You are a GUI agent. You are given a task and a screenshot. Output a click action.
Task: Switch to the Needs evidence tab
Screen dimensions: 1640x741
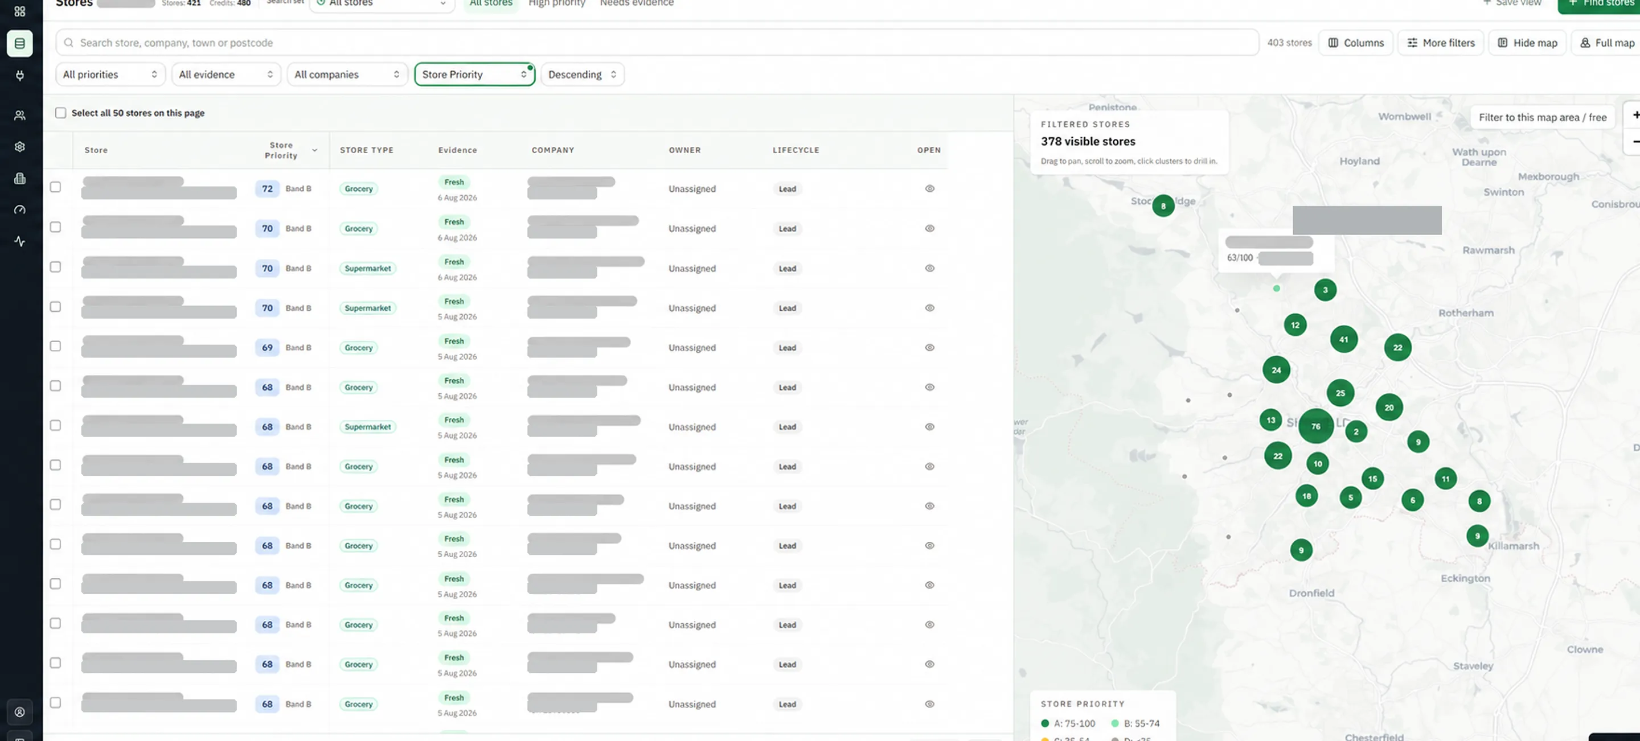pos(637,4)
